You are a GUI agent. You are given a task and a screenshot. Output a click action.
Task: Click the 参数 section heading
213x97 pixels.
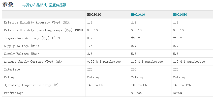[8, 5]
